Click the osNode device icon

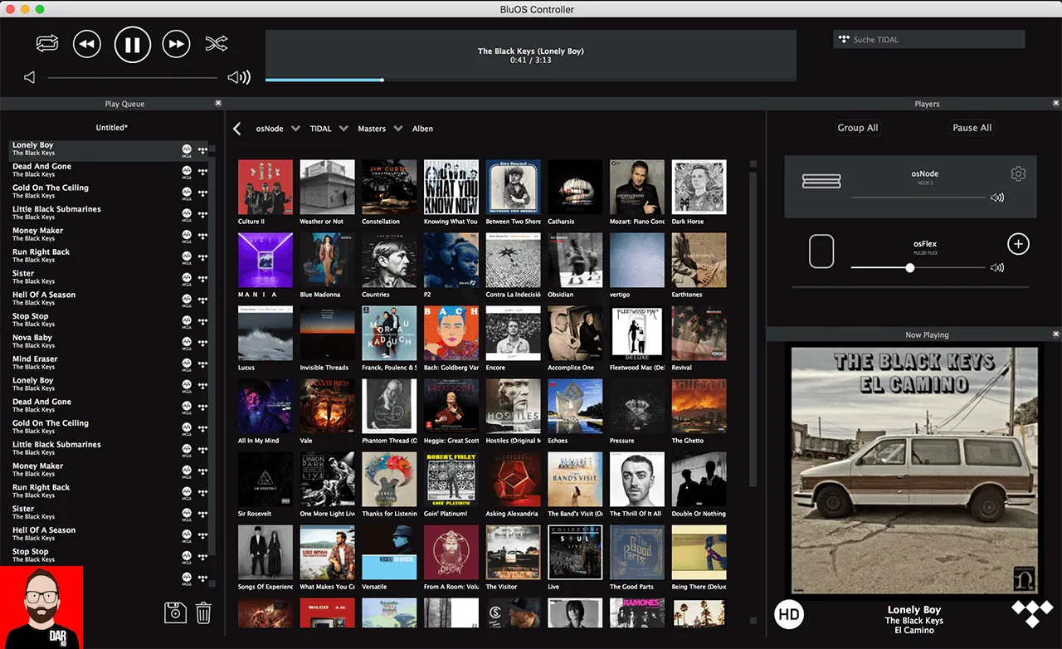[821, 181]
